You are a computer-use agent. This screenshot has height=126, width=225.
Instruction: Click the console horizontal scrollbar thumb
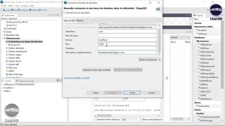(104, 115)
